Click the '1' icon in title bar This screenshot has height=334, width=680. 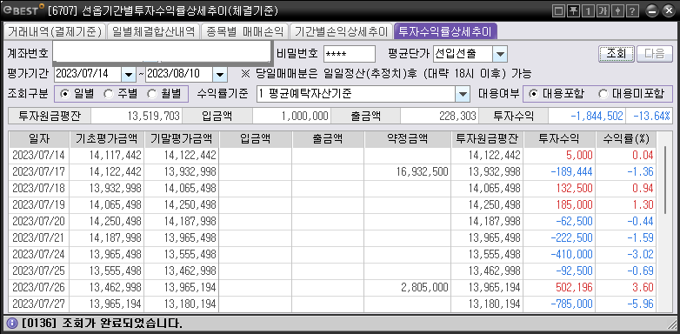(588, 10)
